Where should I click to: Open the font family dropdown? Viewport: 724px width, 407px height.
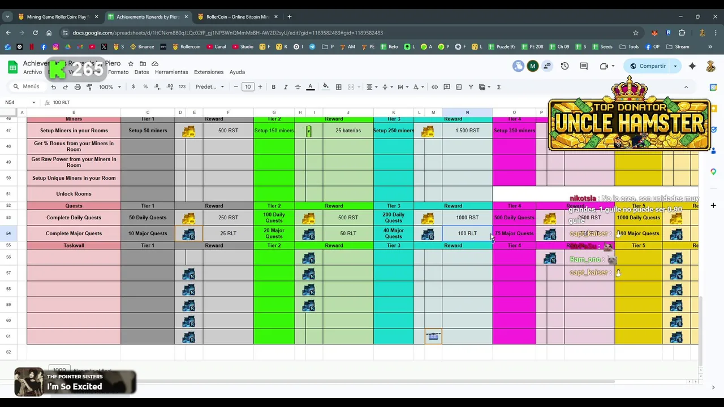coord(210,87)
